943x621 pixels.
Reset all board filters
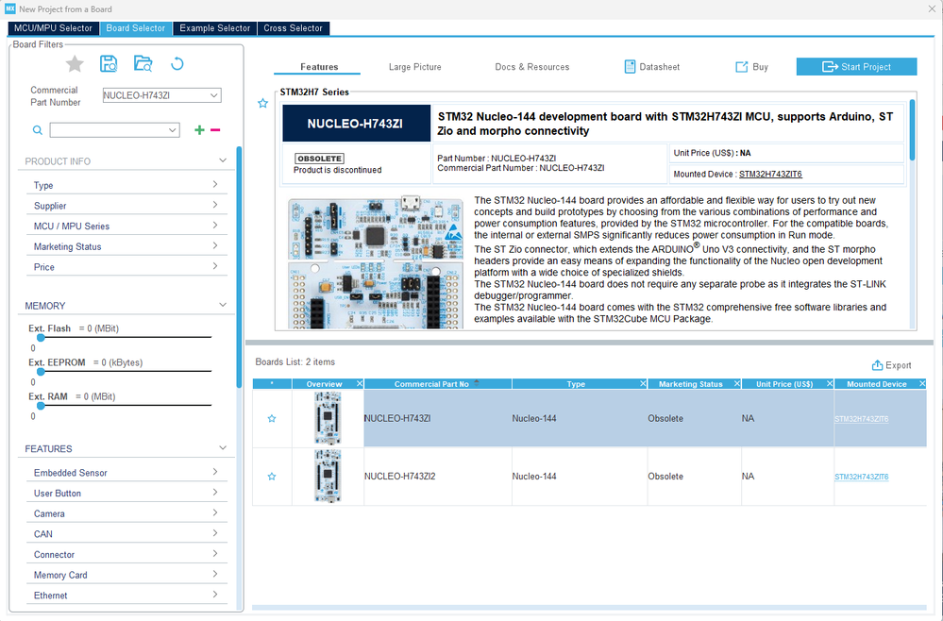click(x=177, y=63)
